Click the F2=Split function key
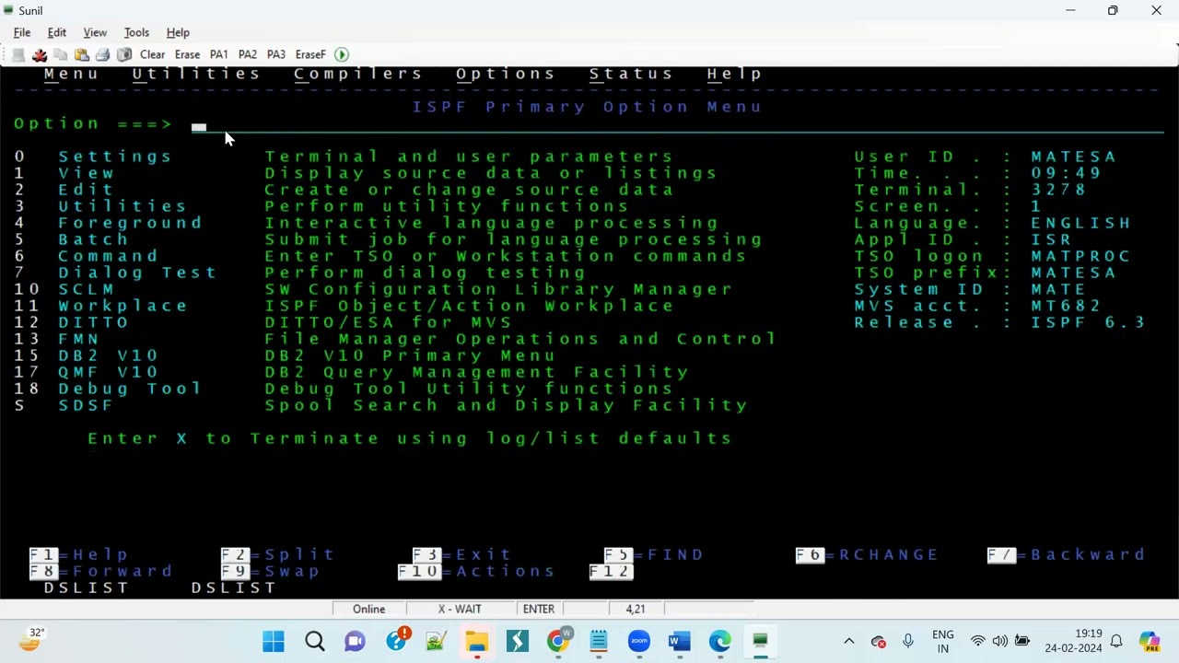The width and height of the screenshot is (1179, 663). (x=278, y=554)
